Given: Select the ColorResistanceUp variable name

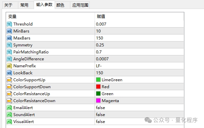Looking at the screenshot, I should pyautogui.click(x=32, y=94).
